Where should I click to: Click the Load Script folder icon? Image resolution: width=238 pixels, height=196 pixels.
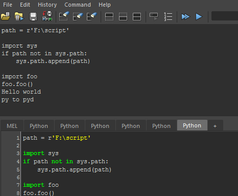click(x=6, y=16)
